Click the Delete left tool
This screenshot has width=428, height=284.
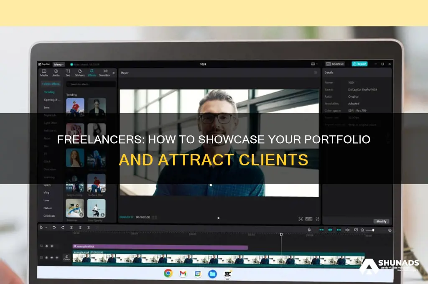tap(80, 227)
